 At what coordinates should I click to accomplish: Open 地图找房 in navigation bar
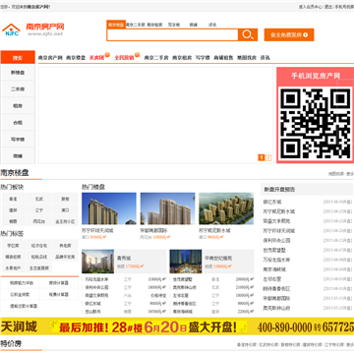pos(247,58)
